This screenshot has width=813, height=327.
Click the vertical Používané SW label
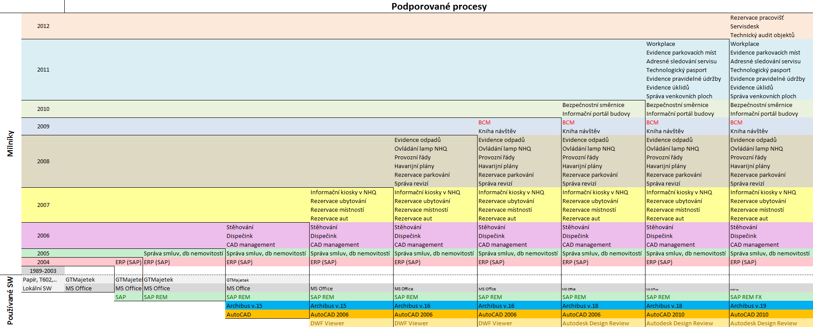[x=10, y=301]
